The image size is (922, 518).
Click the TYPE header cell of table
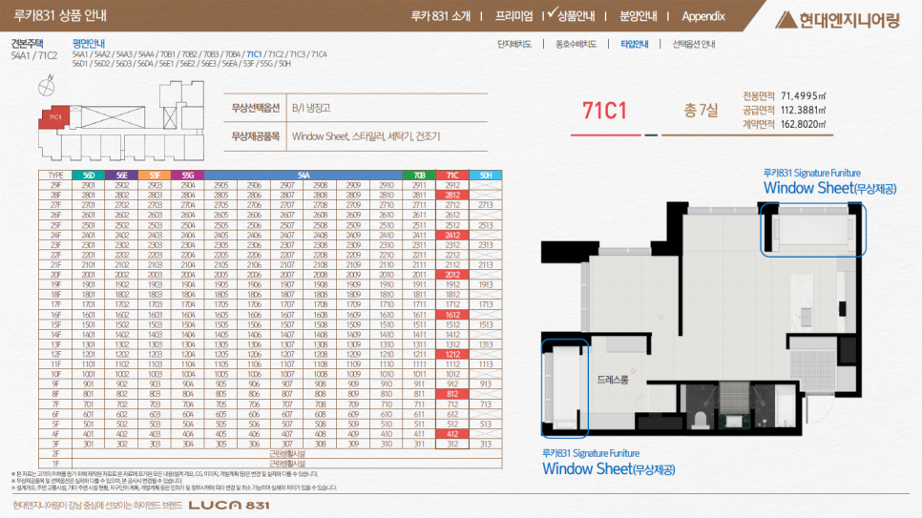(55, 176)
